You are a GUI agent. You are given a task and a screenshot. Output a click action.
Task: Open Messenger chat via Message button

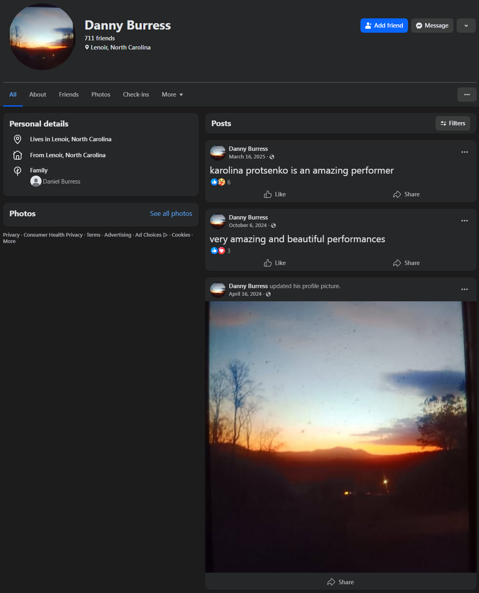click(432, 26)
